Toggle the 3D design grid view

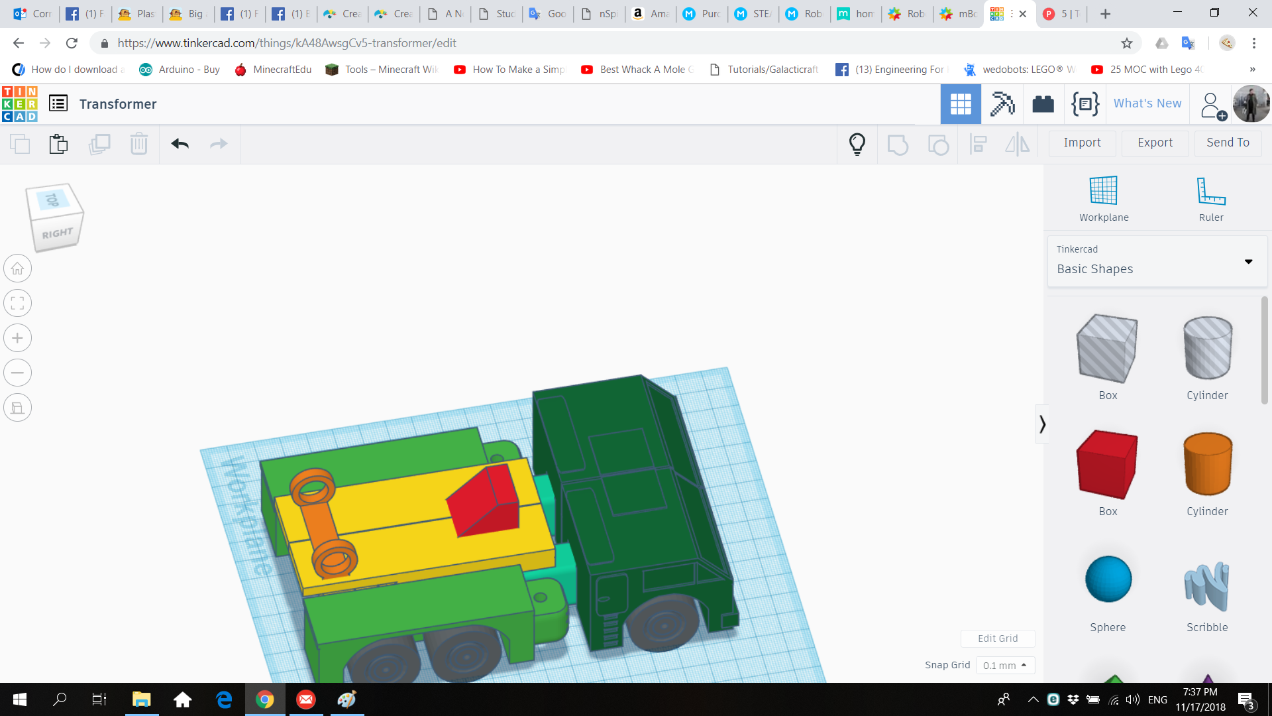point(960,104)
